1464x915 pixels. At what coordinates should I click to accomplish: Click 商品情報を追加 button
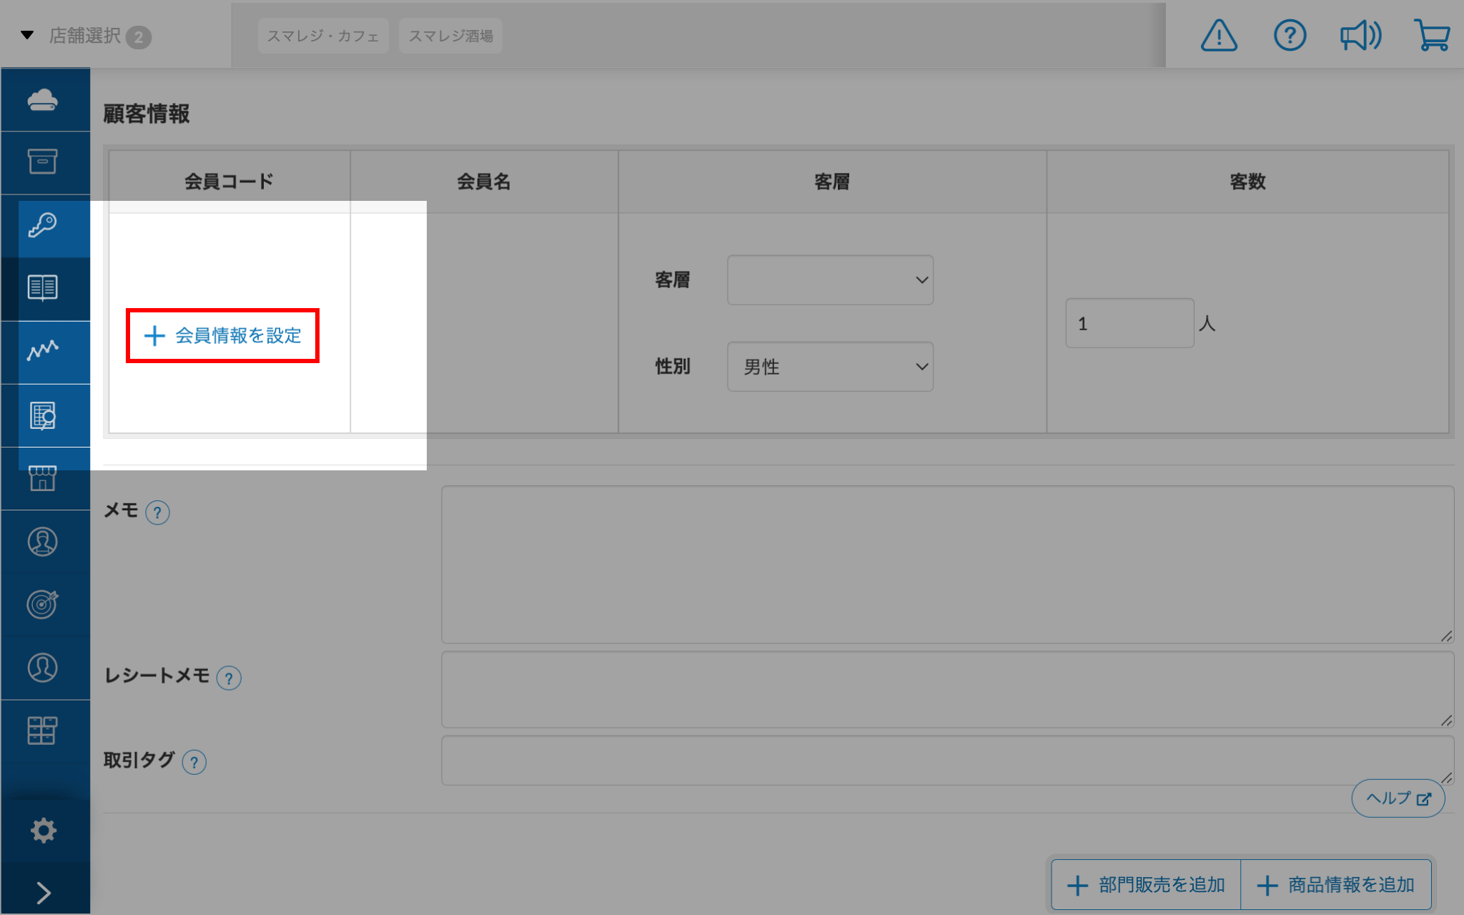click(x=1336, y=885)
